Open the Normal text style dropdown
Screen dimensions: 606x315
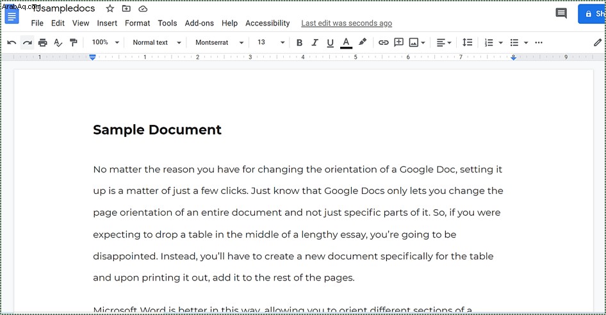point(156,42)
